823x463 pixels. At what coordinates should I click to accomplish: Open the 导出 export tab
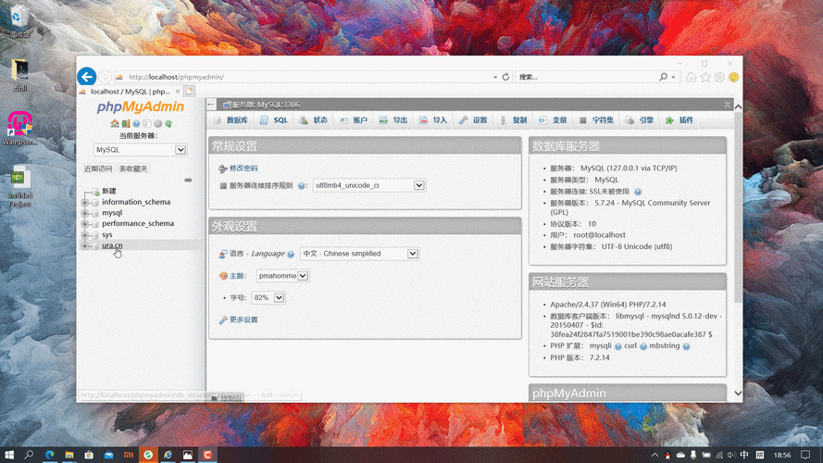[393, 120]
